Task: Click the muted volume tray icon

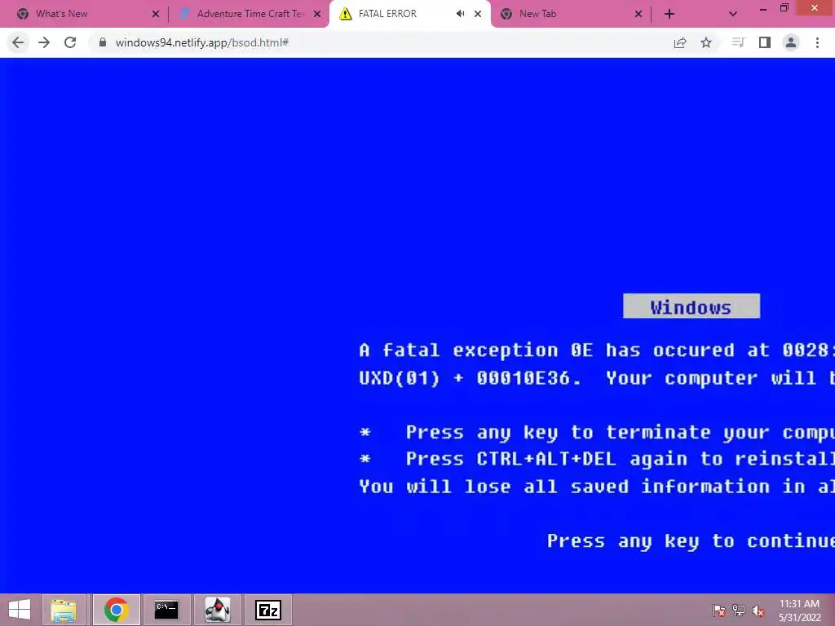Action: coord(758,611)
